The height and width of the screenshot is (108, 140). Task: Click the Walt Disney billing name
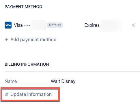point(63,82)
